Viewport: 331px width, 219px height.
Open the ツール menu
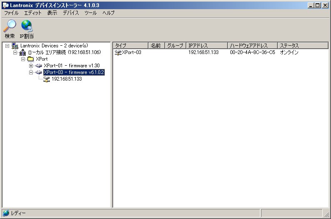pos(91,13)
